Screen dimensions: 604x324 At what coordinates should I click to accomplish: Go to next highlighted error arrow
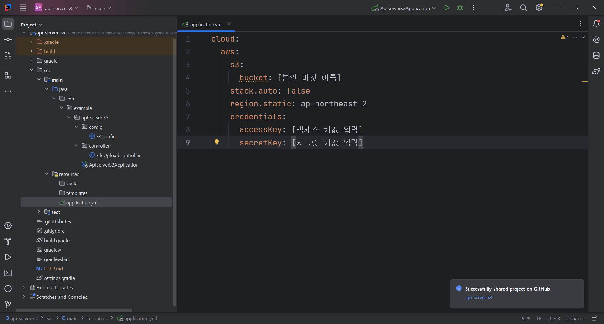click(583, 37)
